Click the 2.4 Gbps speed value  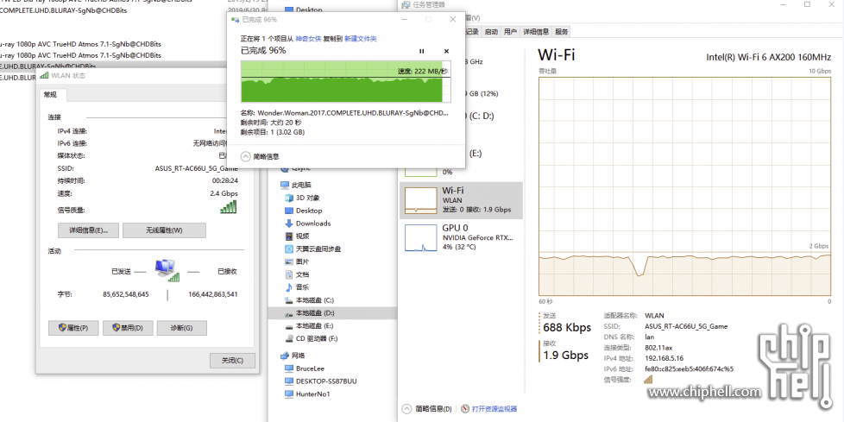tap(224, 194)
